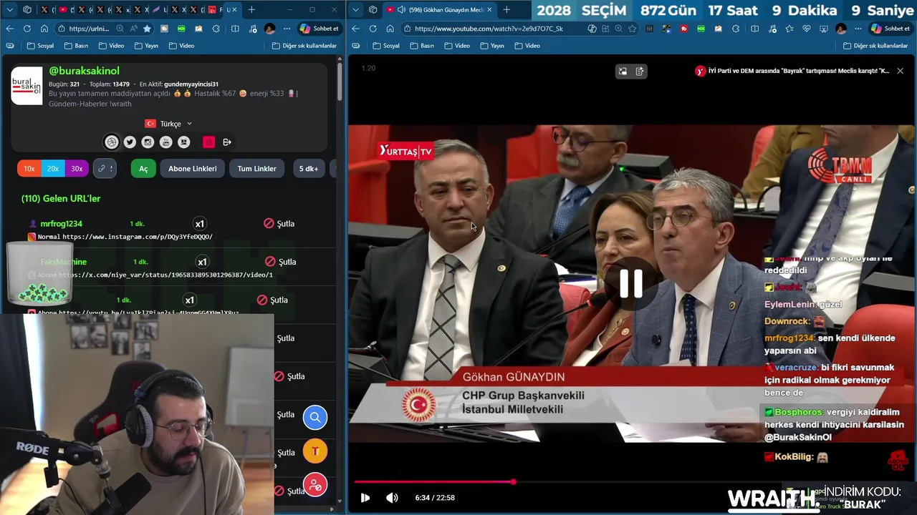Click the video progress bar scrubber
Viewport: 917px width, 515px height.
click(x=513, y=481)
